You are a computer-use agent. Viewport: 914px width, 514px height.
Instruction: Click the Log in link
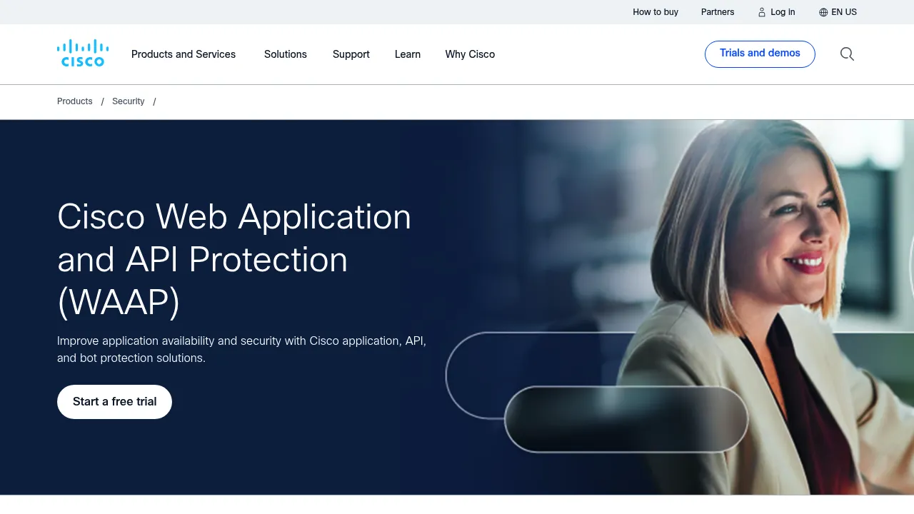[783, 12]
